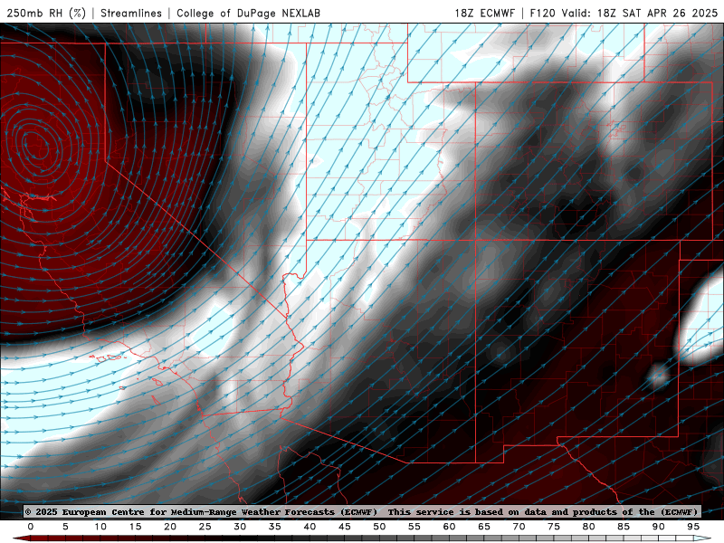Select the "College of DuPage NEXLAB" text
Image resolution: width=724 pixels, height=543 pixels.
coord(248,13)
